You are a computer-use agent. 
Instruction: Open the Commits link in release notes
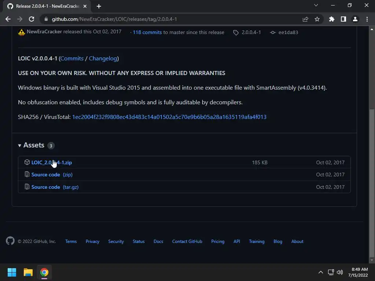pos(72,59)
